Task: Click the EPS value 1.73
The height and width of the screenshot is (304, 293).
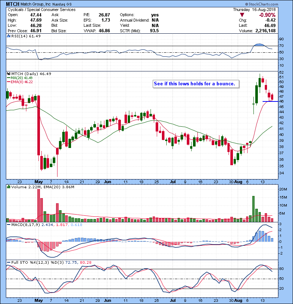Action: (x=106, y=20)
